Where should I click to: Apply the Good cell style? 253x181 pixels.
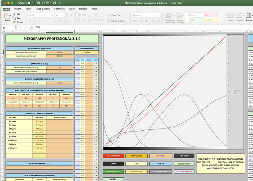[196, 20]
